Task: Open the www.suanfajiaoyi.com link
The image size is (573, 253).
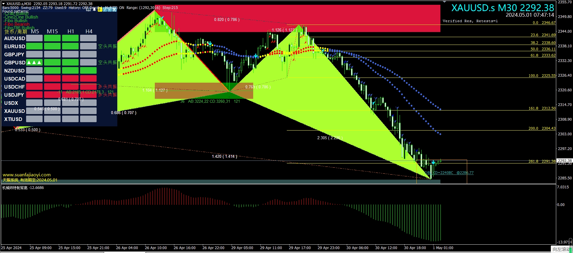Action: [27, 175]
